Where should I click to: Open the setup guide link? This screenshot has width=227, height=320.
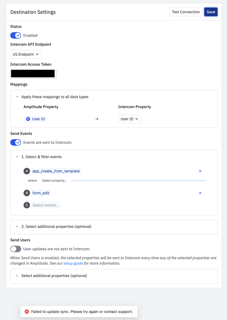(73, 263)
